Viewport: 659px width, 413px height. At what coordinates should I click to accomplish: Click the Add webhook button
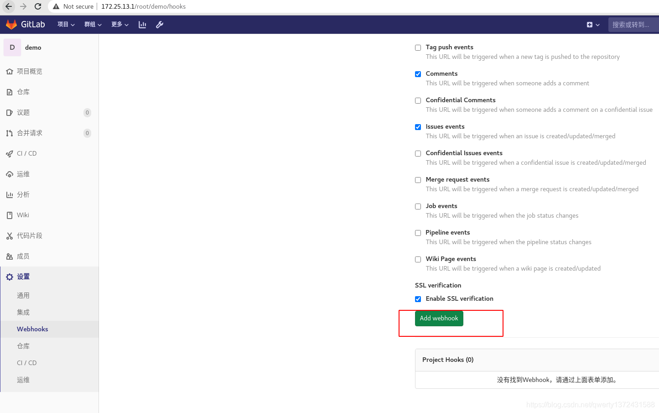pyautogui.click(x=439, y=319)
